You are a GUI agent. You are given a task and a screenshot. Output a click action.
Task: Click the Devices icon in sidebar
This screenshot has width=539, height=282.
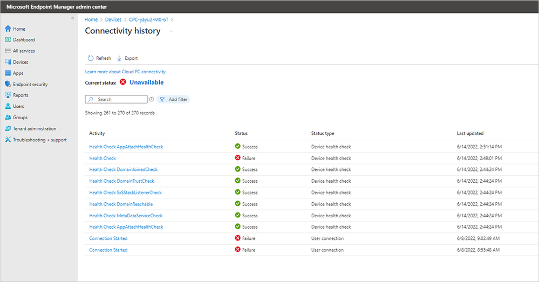click(8, 62)
